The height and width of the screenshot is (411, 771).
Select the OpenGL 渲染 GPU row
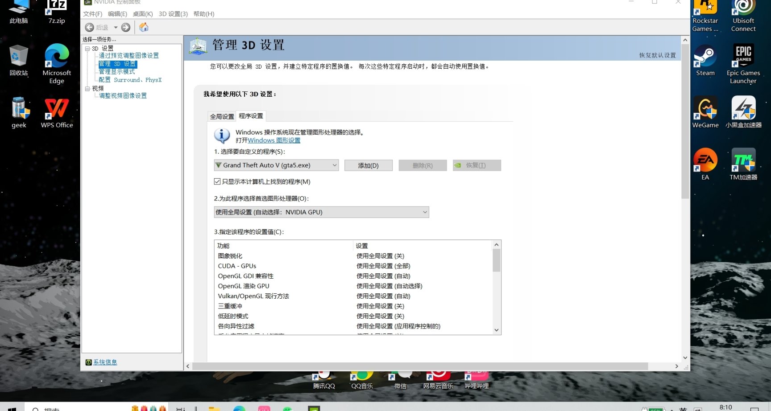click(353, 286)
